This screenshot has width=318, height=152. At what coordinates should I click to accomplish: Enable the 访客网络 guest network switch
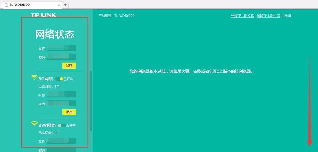coord(61,125)
